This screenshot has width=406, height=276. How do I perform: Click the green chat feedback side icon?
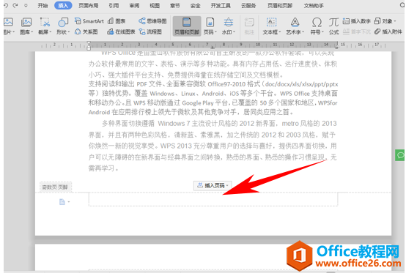click(x=400, y=155)
